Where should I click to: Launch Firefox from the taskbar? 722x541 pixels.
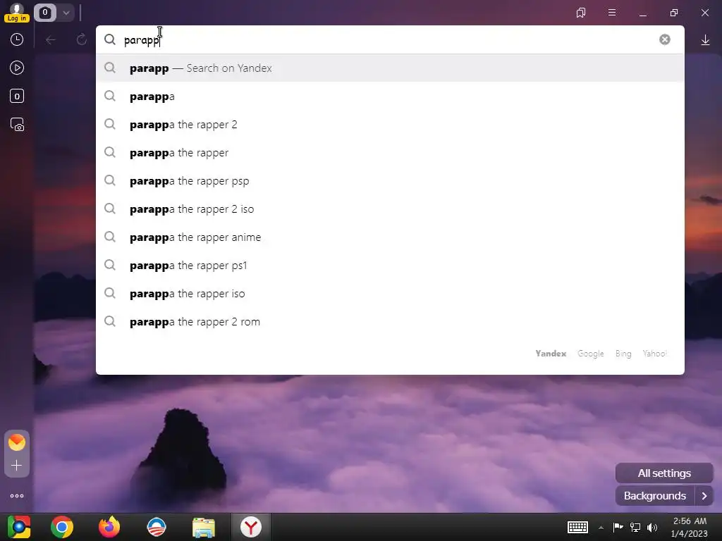pos(109,527)
